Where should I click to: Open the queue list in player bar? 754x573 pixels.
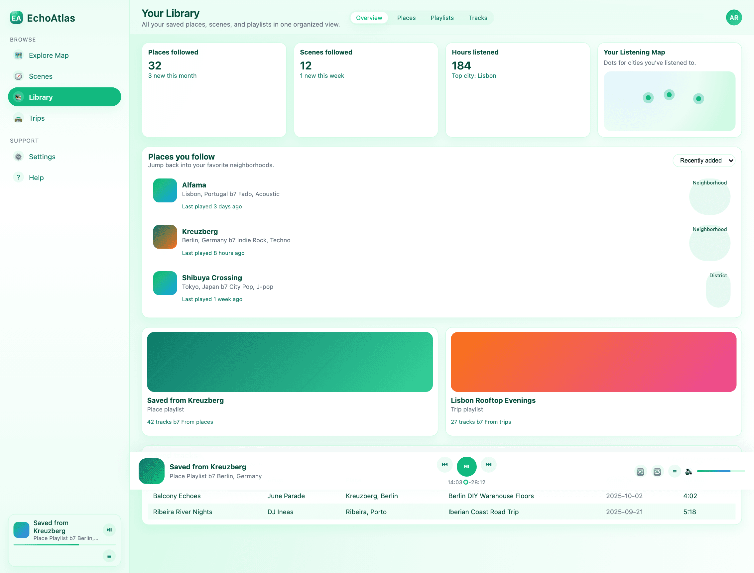(675, 472)
